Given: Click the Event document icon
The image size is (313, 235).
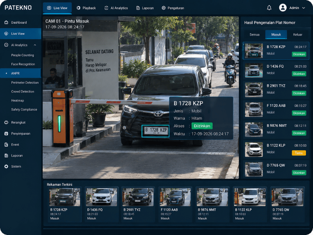Looking at the screenshot, I should (6, 145).
